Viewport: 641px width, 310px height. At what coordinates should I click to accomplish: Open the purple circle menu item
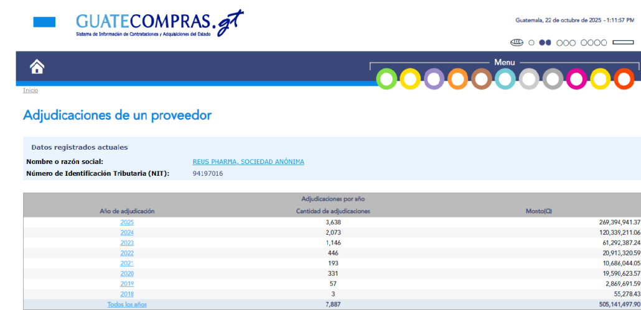[434, 79]
